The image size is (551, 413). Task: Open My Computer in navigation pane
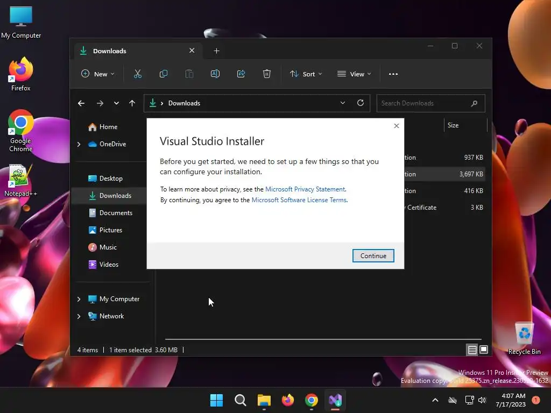click(114, 299)
